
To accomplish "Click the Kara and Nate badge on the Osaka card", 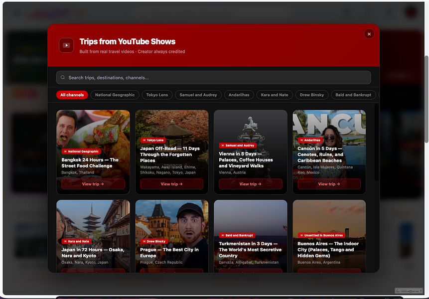I will tap(76, 241).
